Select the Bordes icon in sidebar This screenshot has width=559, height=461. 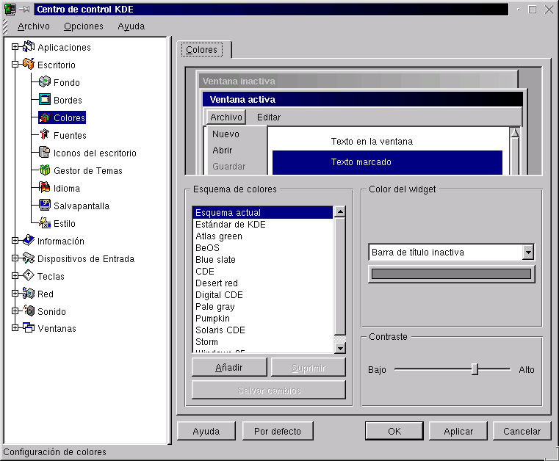click(44, 100)
